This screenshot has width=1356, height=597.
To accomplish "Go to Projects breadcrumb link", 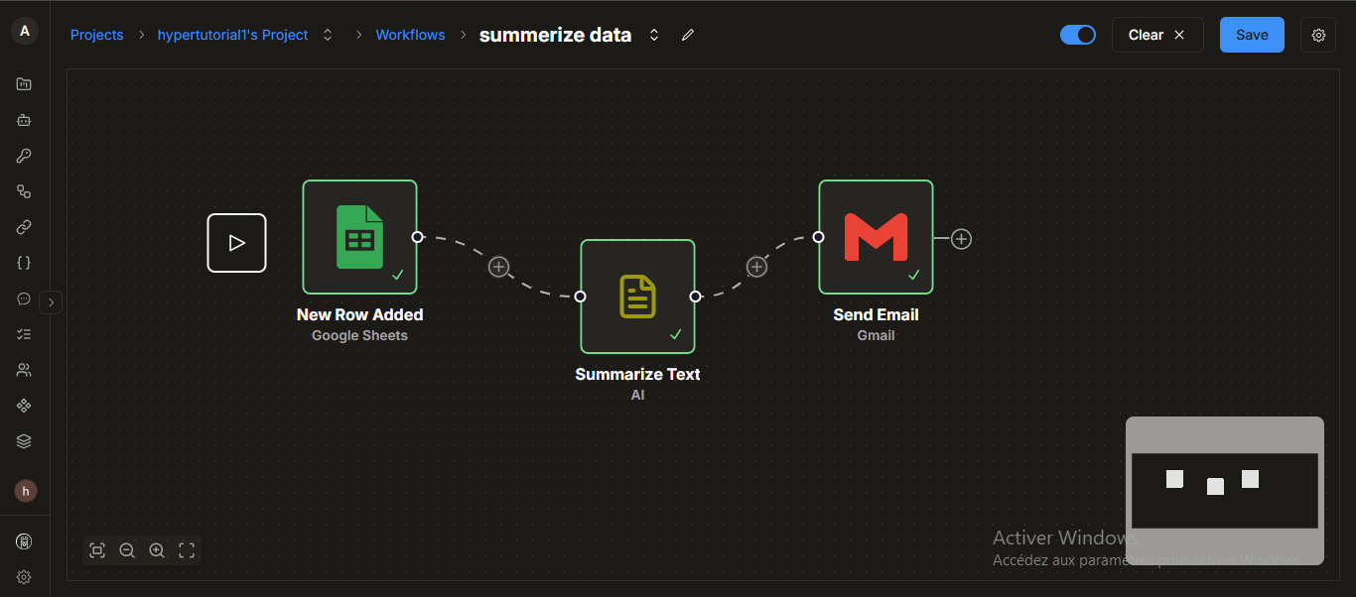I will 97,35.
